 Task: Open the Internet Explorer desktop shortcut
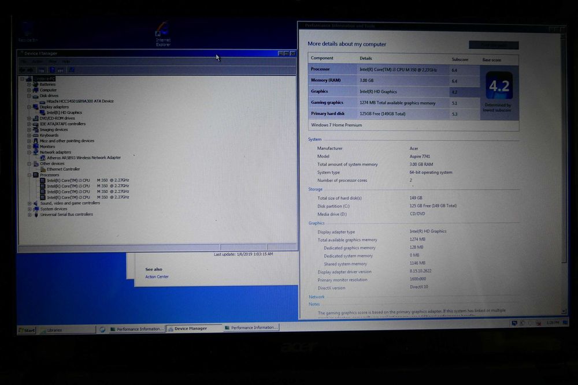(162, 33)
